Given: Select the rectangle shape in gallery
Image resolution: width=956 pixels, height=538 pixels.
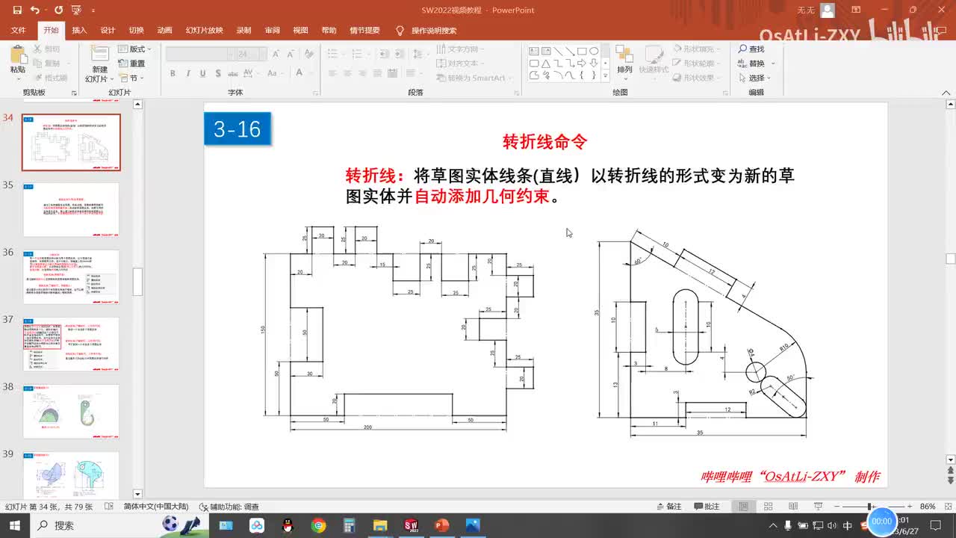Looking at the screenshot, I should [x=582, y=52].
